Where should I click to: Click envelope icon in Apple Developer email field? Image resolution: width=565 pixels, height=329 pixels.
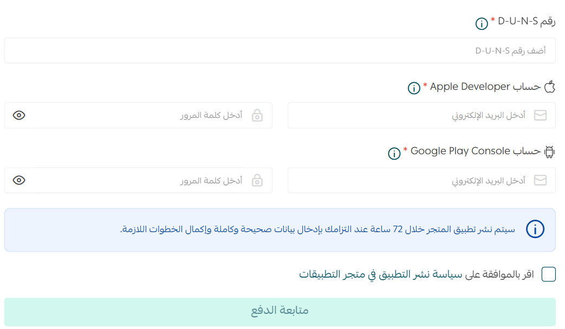[x=540, y=115]
